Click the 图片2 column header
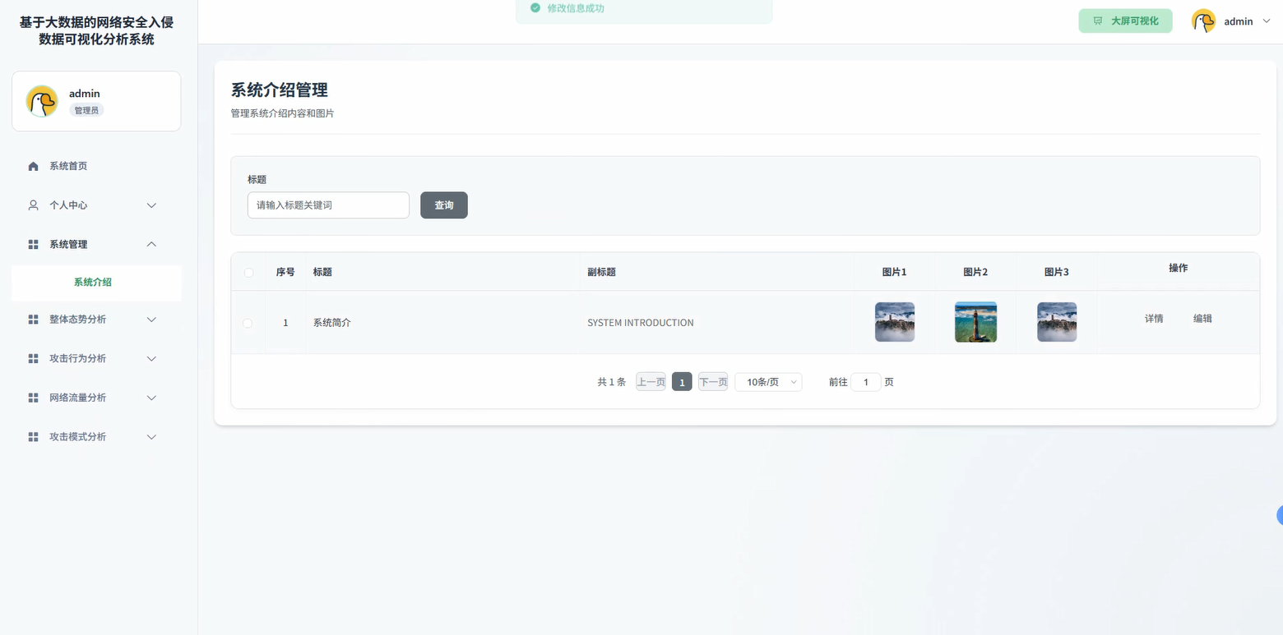 point(975,272)
